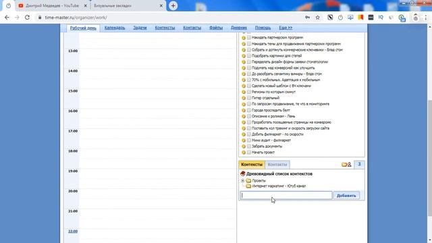Screen dimensions: 432x243
Task: Click priority icon beside 'Мини аудит - филмаркет'
Action: pos(244,140)
